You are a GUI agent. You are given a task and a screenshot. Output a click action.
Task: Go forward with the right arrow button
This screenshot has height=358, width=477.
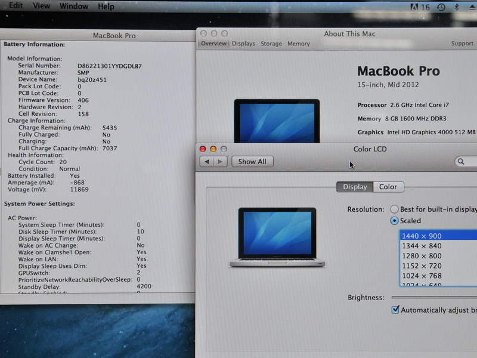[220, 161]
